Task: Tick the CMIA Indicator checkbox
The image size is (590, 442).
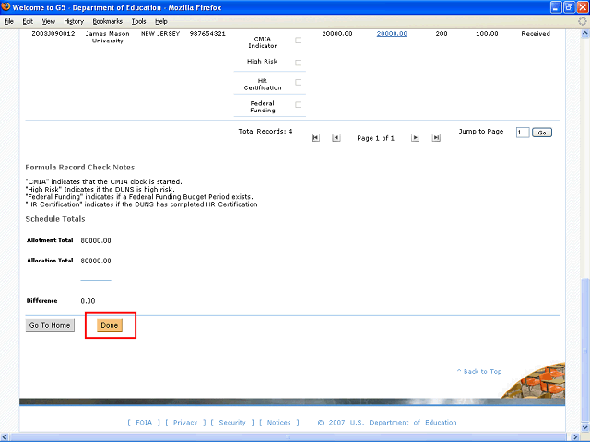Action: click(x=299, y=41)
